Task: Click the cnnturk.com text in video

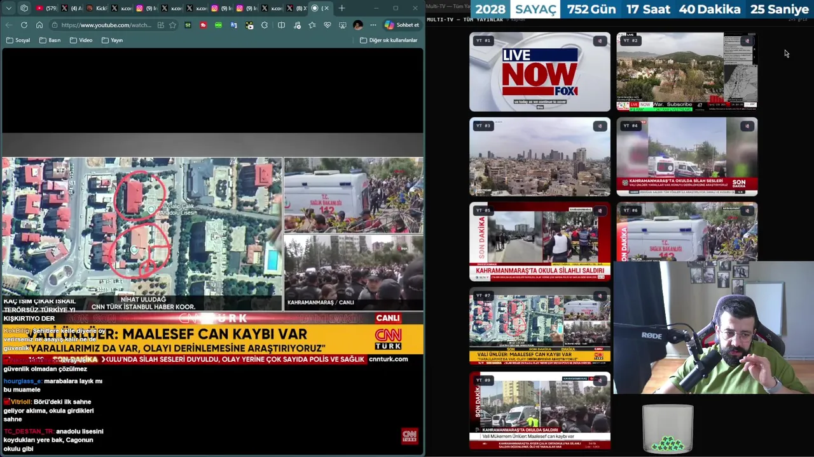Action: click(389, 359)
